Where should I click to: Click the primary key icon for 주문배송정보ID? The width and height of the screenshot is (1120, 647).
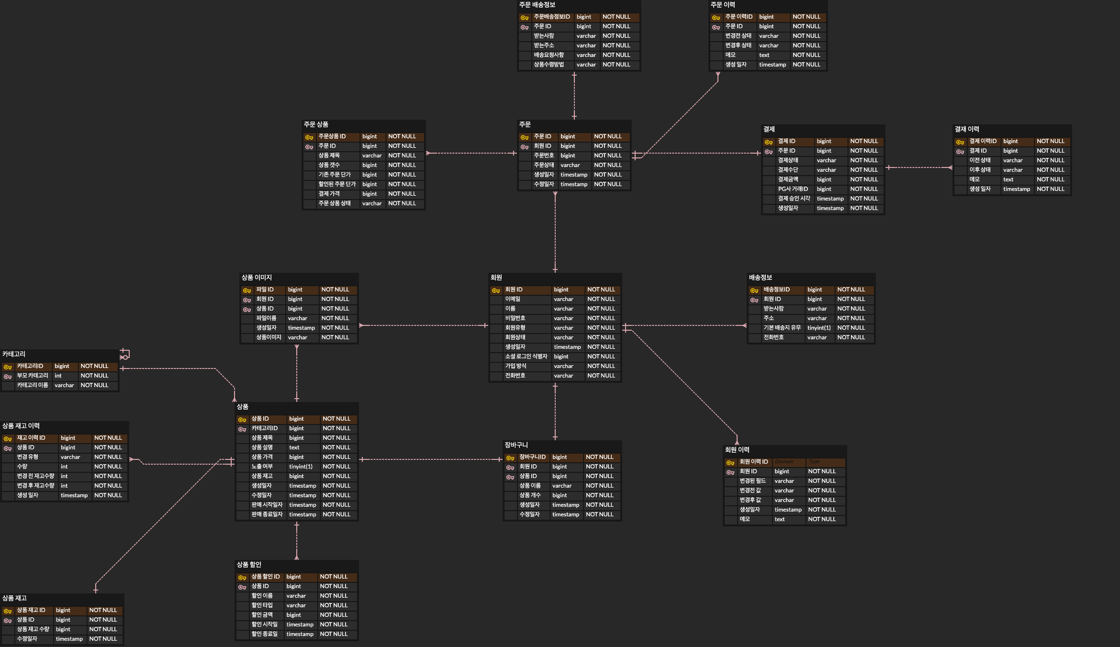point(525,17)
